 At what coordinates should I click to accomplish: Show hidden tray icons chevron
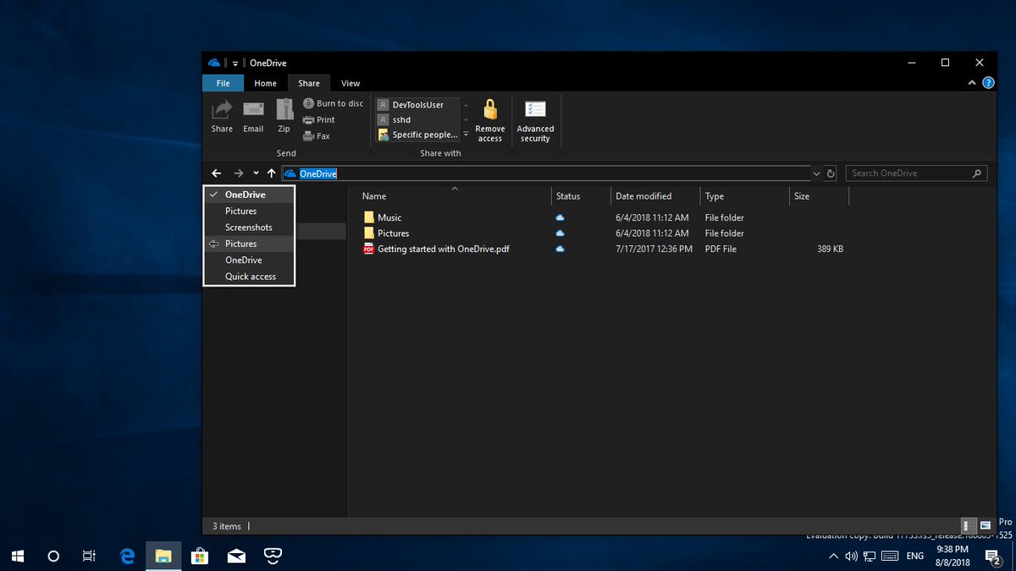(x=833, y=556)
